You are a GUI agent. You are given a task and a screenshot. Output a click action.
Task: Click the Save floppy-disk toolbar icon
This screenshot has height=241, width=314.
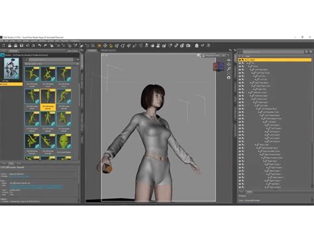(21, 46)
